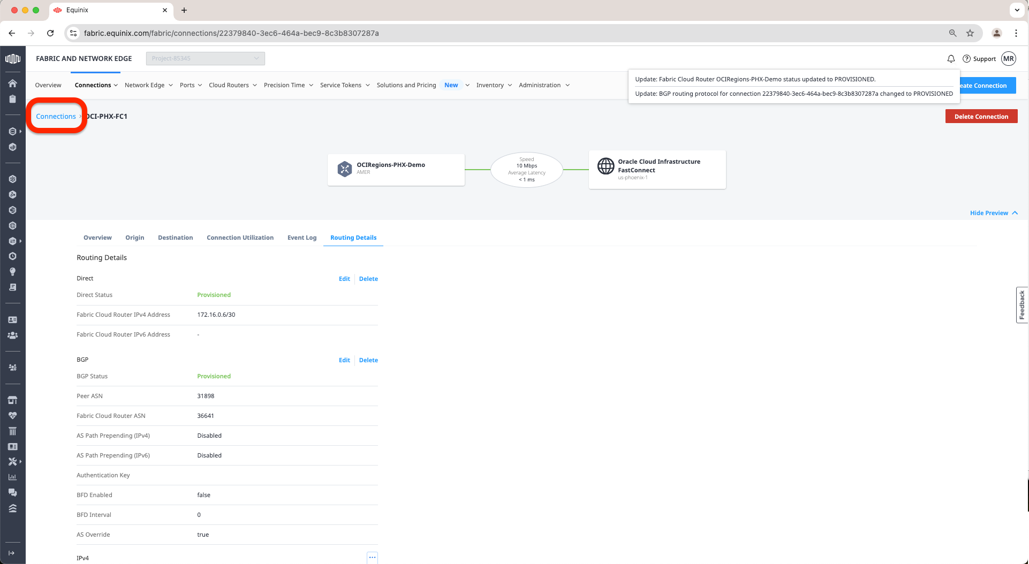Screen dimensions: 1029x564
Task: Switch to the Connection Utilization tab
Action: [240, 238]
